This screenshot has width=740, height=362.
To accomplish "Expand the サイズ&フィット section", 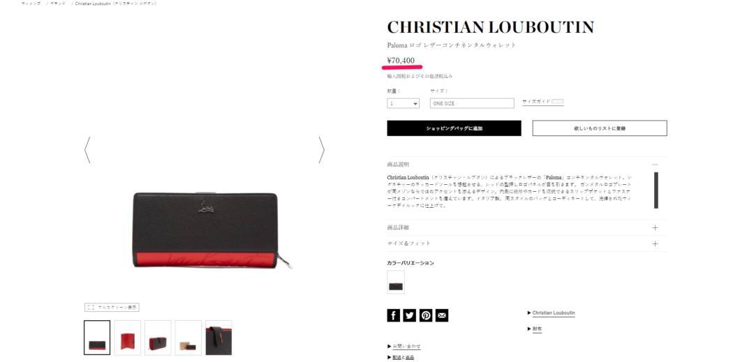I will click(526, 243).
